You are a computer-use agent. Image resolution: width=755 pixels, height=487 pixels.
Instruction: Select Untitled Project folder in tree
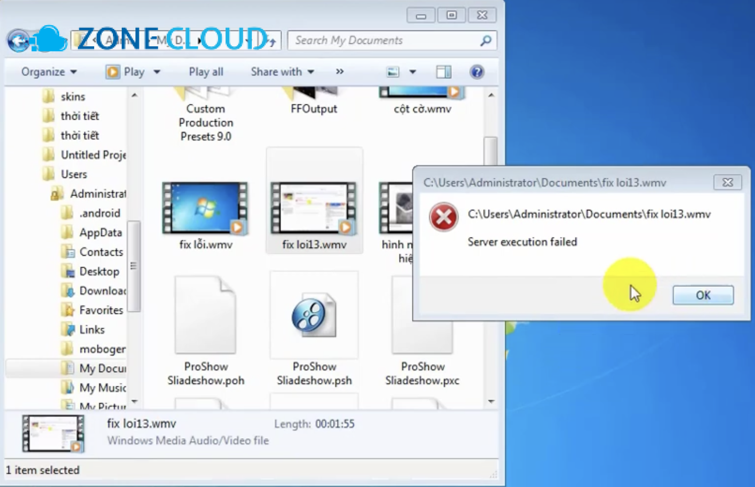tap(85, 155)
